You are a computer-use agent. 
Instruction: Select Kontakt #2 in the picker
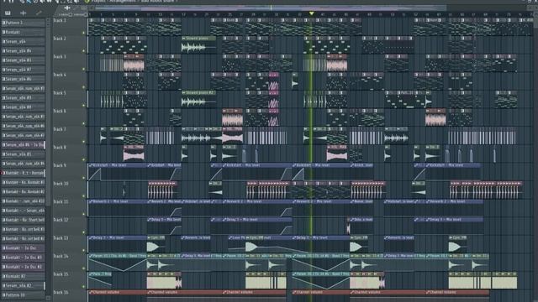(x=23, y=276)
